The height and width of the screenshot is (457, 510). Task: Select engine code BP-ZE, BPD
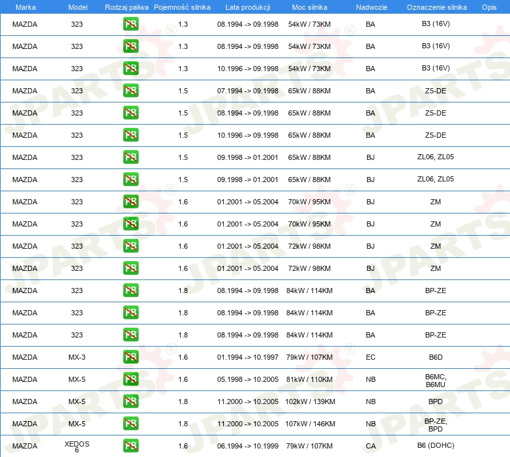coord(436,425)
